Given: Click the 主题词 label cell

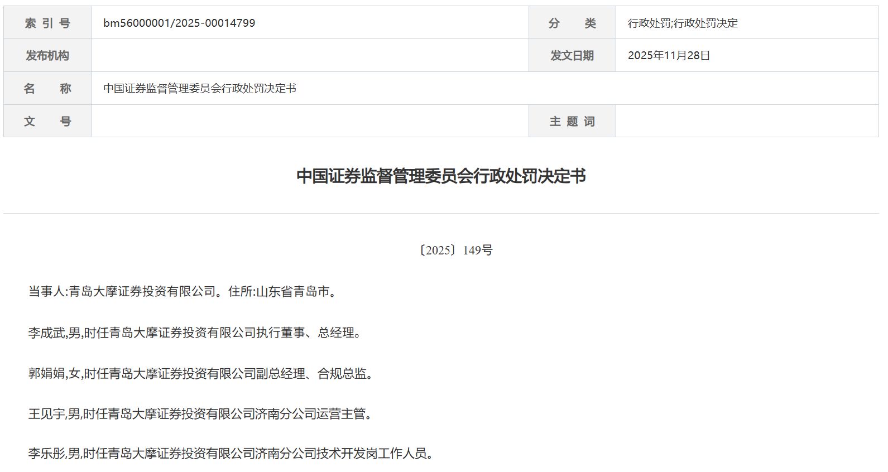Looking at the screenshot, I should (x=572, y=121).
